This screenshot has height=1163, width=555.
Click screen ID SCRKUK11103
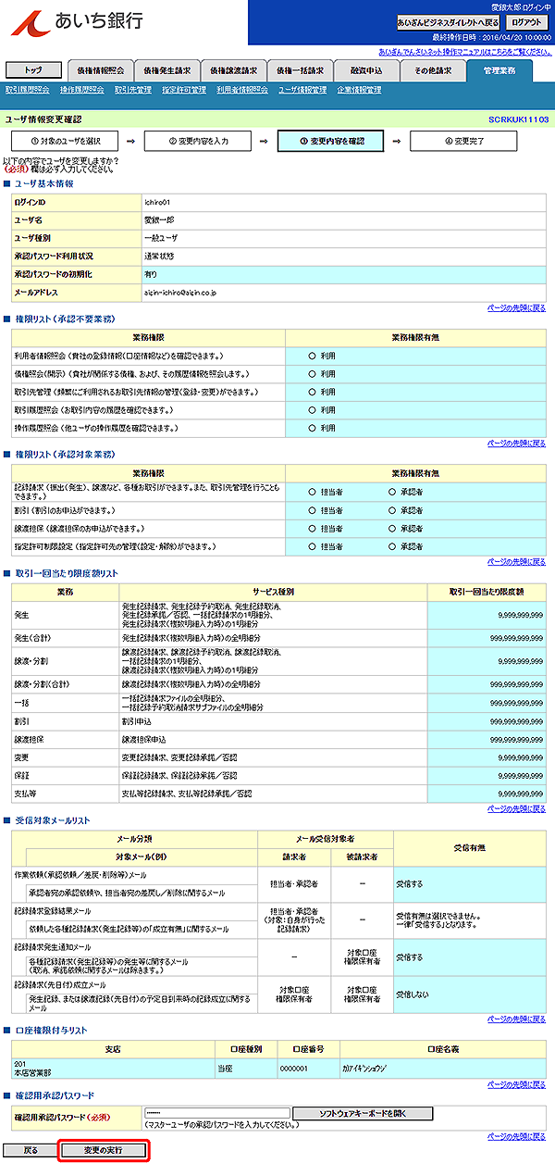[x=518, y=120]
